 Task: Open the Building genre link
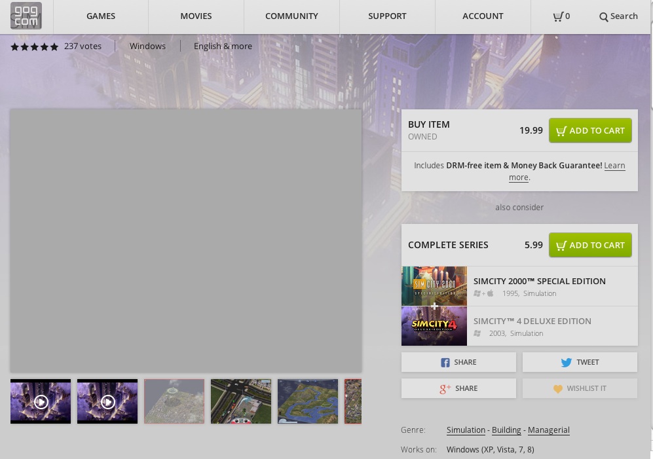pos(506,430)
